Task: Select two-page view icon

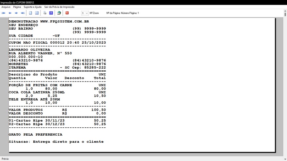Action: click(x=37, y=13)
